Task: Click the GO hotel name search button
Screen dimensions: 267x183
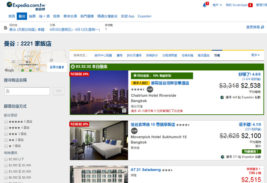Action: coord(59,91)
